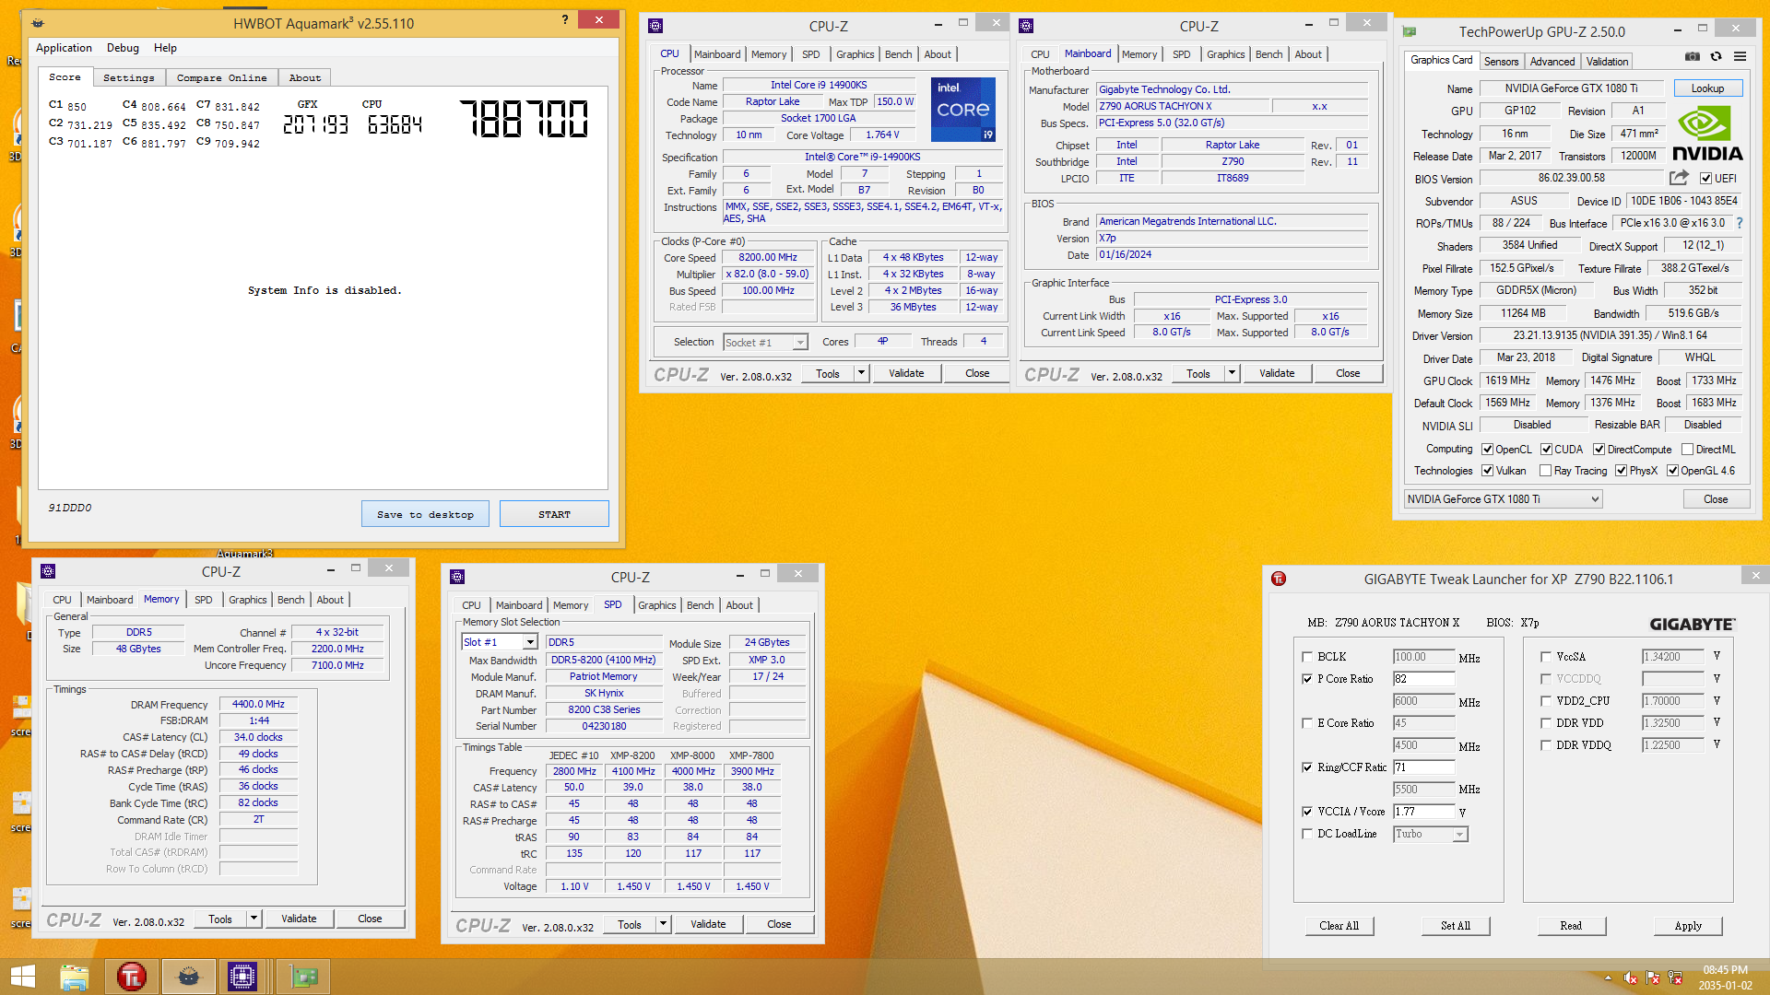Click the Ring/CCF Ratio value field
The height and width of the screenshot is (995, 1770).
coord(1423,767)
